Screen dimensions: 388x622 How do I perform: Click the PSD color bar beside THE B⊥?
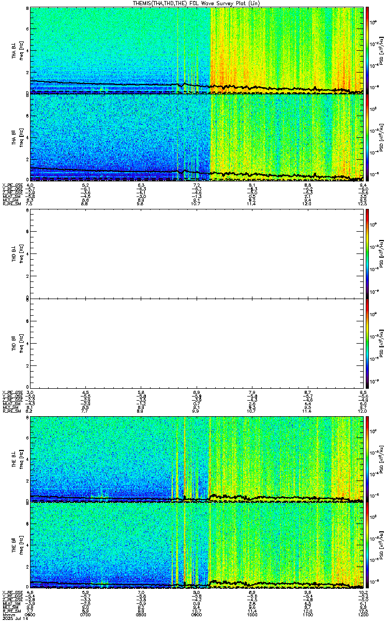[x=367, y=458]
